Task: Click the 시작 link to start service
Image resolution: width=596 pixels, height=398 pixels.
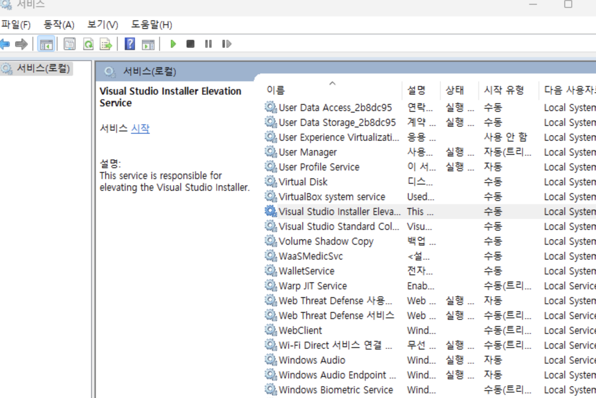Action: point(140,128)
